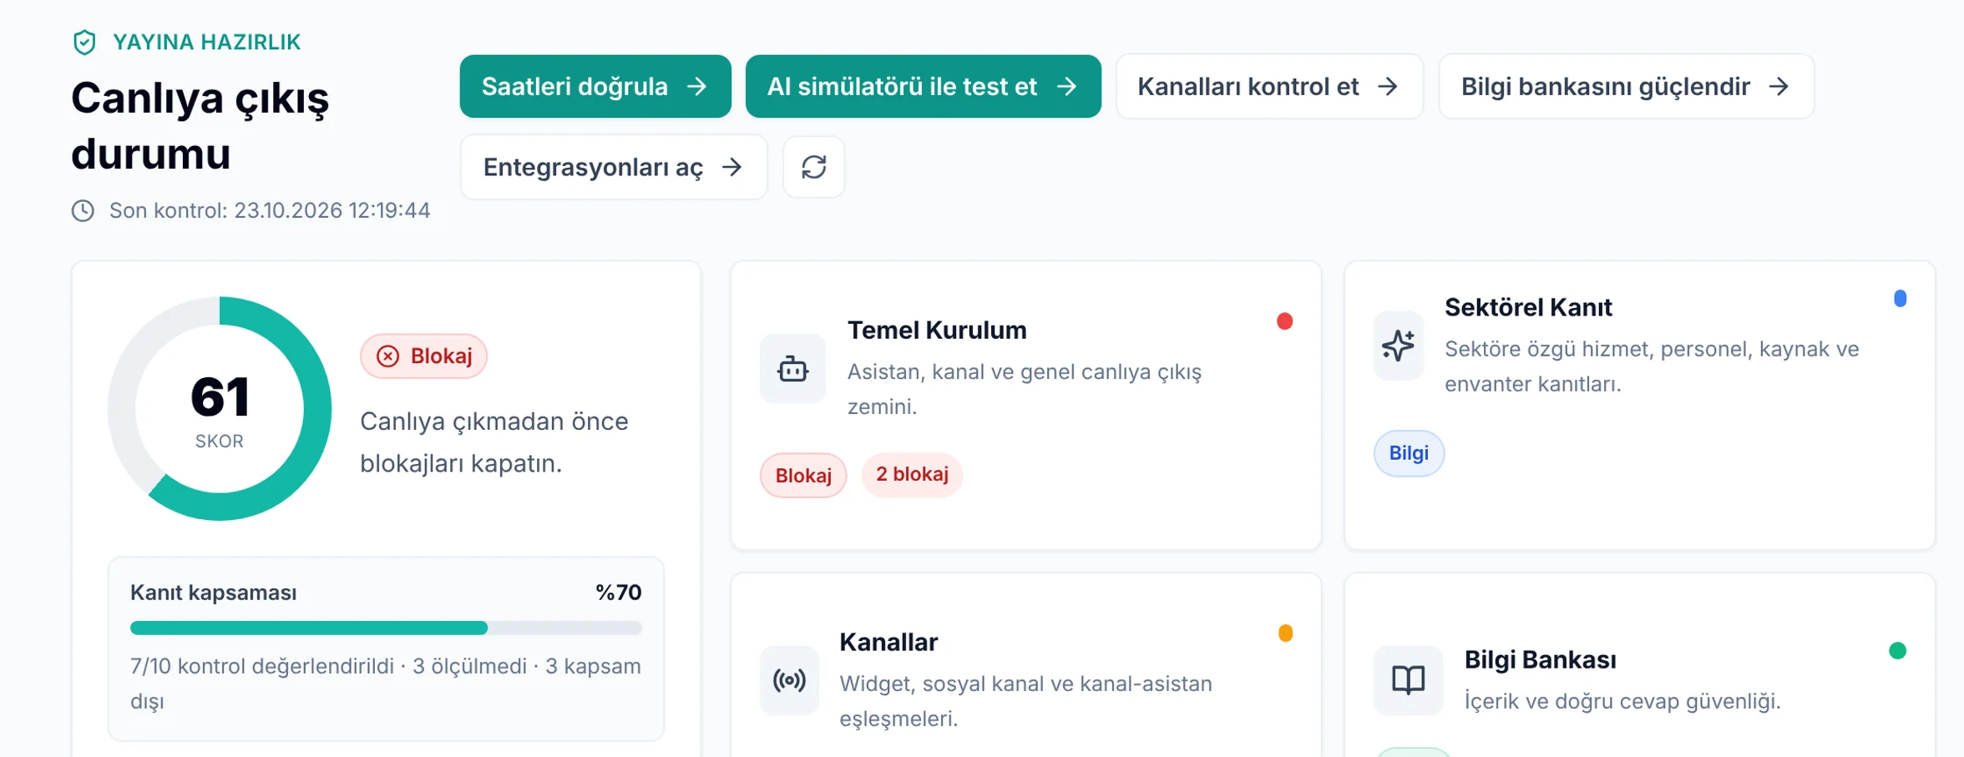This screenshot has width=1964, height=757.
Task: Click the Saatleri doğrula button
Action: [x=595, y=87]
